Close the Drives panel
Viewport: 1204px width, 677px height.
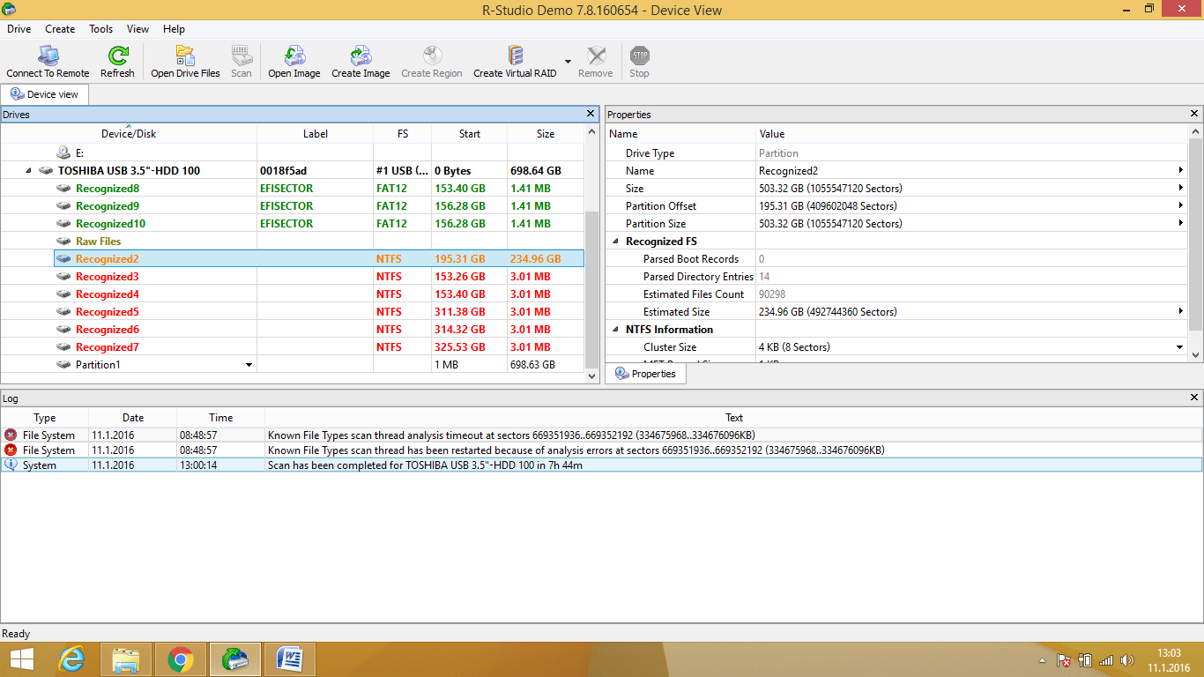coord(591,114)
